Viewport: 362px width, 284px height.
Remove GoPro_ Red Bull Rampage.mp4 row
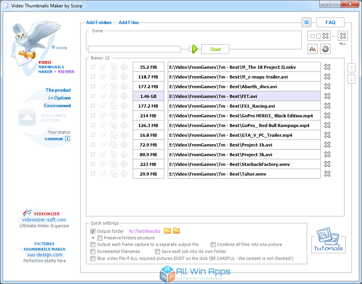pyautogui.click(x=327, y=125)
